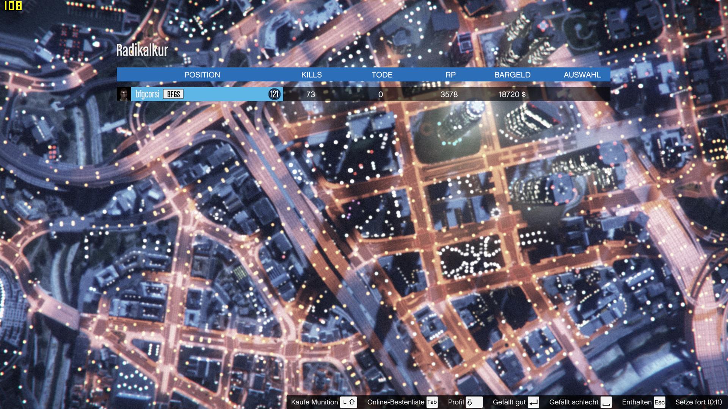Image resolution: width=728 pixels, height=409 pixels.
Task: Click the BFGS crew tag
Action: coord(173,94)
